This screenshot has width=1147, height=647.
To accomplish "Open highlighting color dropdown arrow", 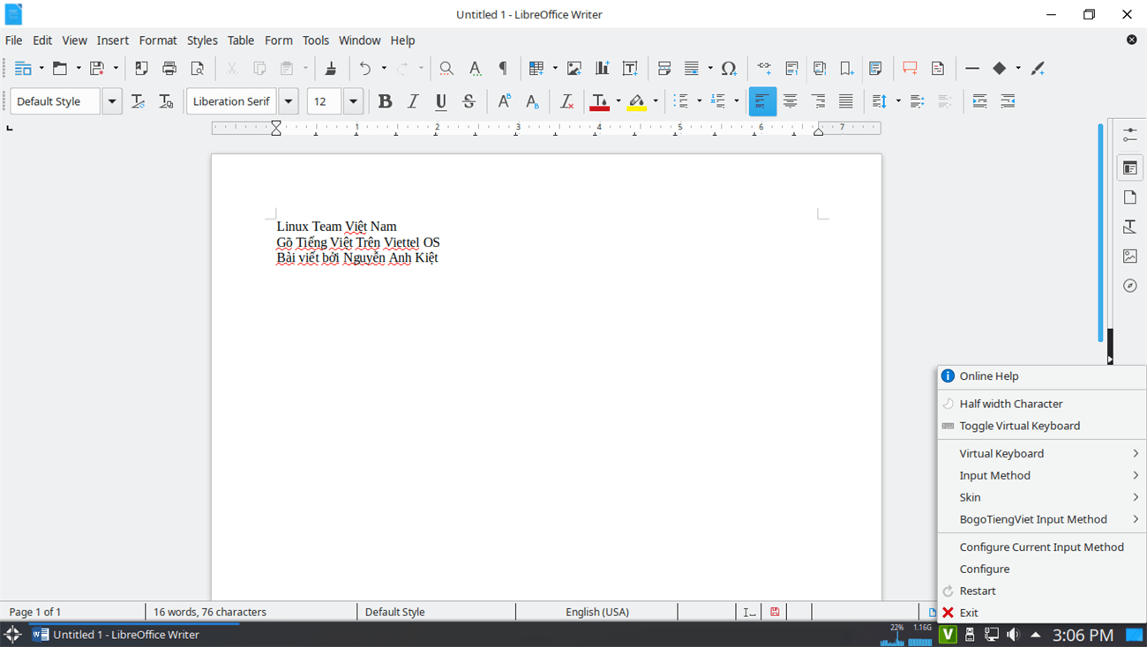I will [655, 101].
